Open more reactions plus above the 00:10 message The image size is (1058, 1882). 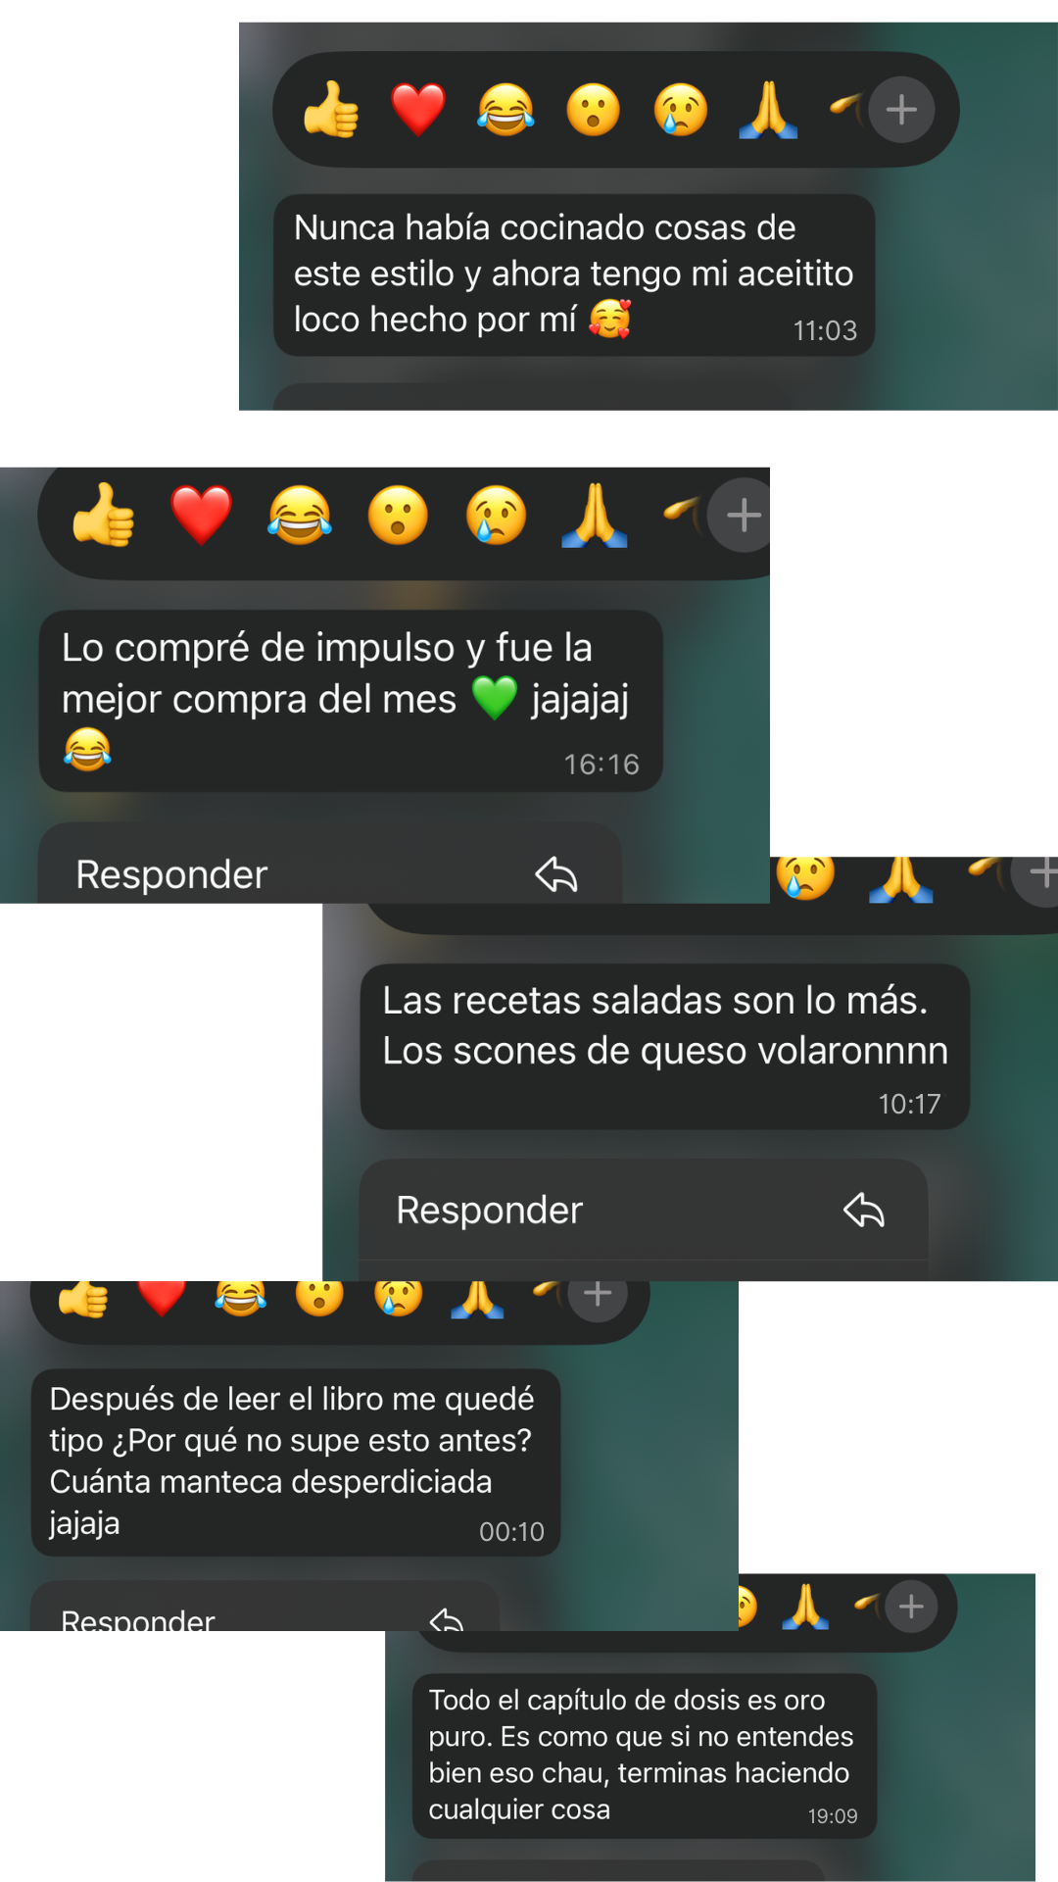pyautogui.click(x=598, y=1294)
